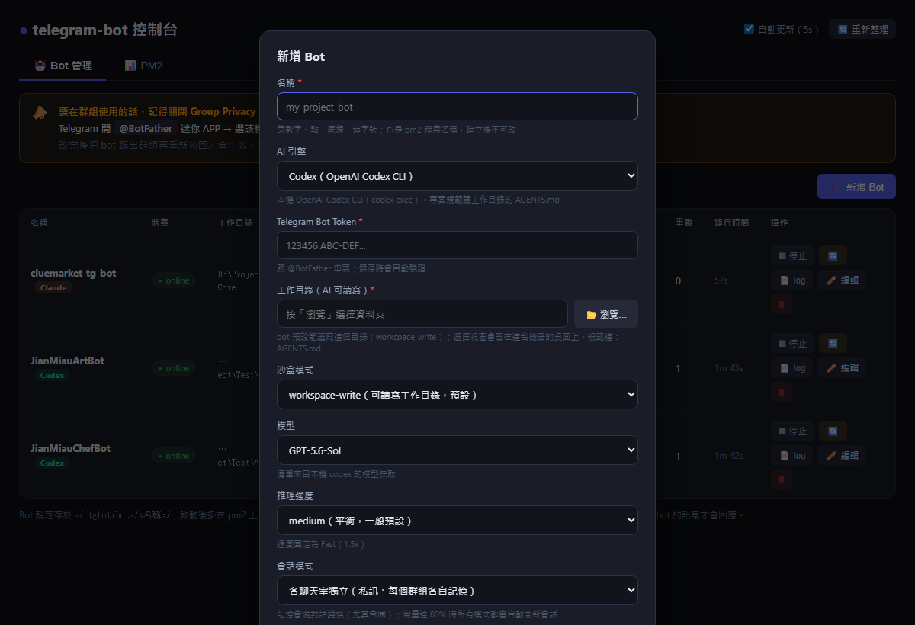Stop JianMiauArtBot using 停止 button
The image size is (915, 625).
pos(792,343)
